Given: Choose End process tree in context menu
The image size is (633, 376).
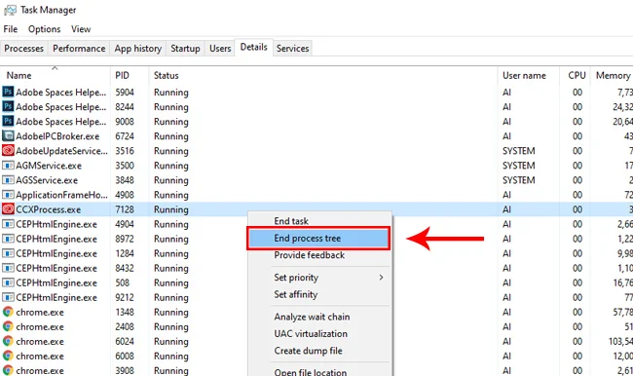Looking at the screenshot, I should (318, 239).
